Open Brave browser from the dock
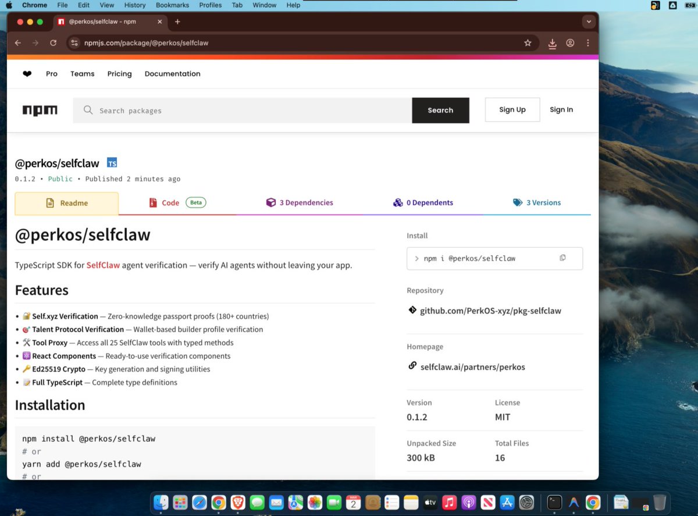The height and width of the screenshot is (516, 698). (238, 502)
